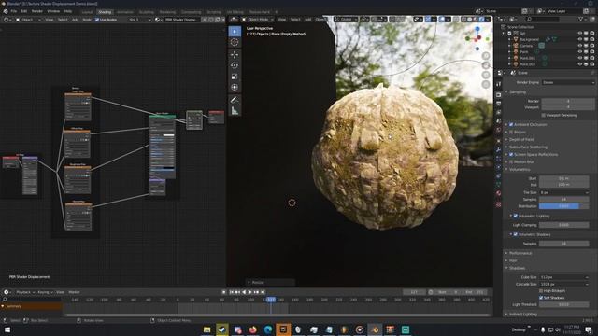
Task: Open Firefox from the taskbar
Action: click(x=253, y=329)
